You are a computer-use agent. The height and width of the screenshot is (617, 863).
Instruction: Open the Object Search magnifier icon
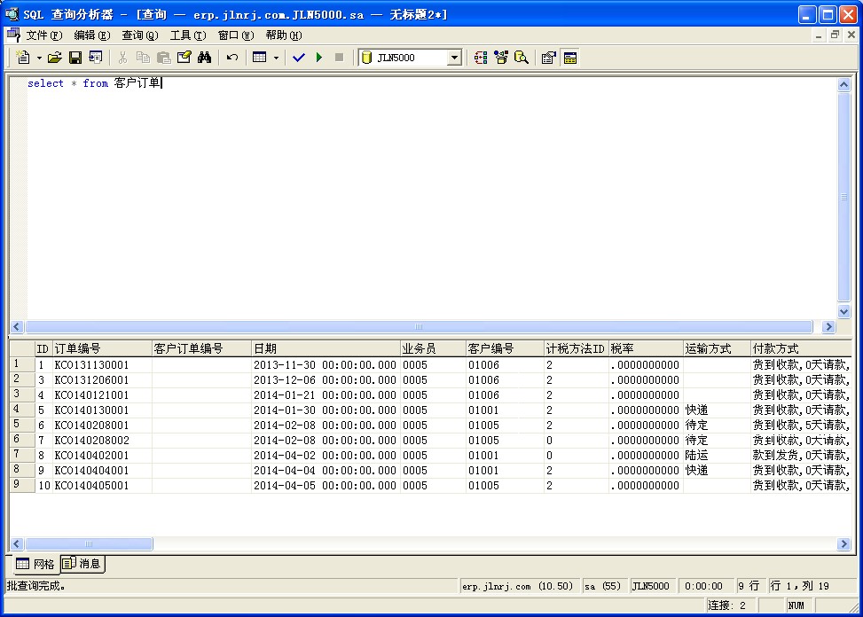tap(522, 58)
